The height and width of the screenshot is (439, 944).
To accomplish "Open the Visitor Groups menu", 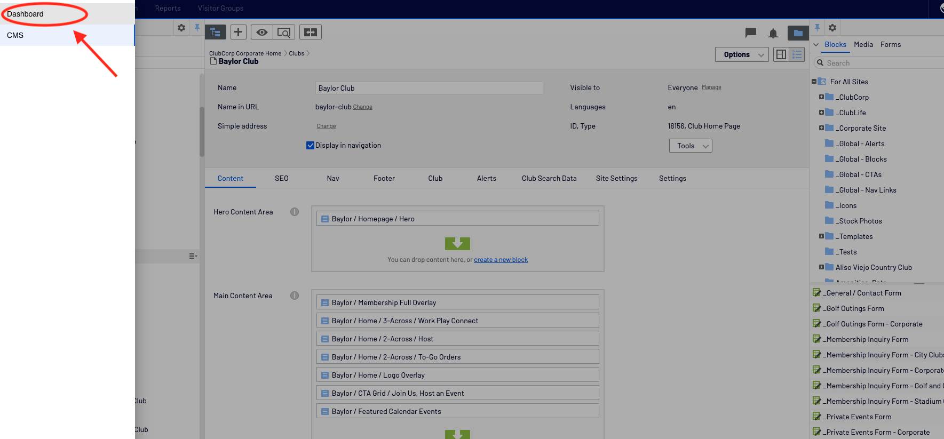I will tap(220, 8).
